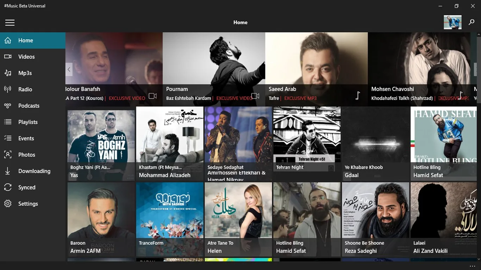Open Baroon by Armin 2AFM
The image size is (481, 270).
click(x=101, y=219)
